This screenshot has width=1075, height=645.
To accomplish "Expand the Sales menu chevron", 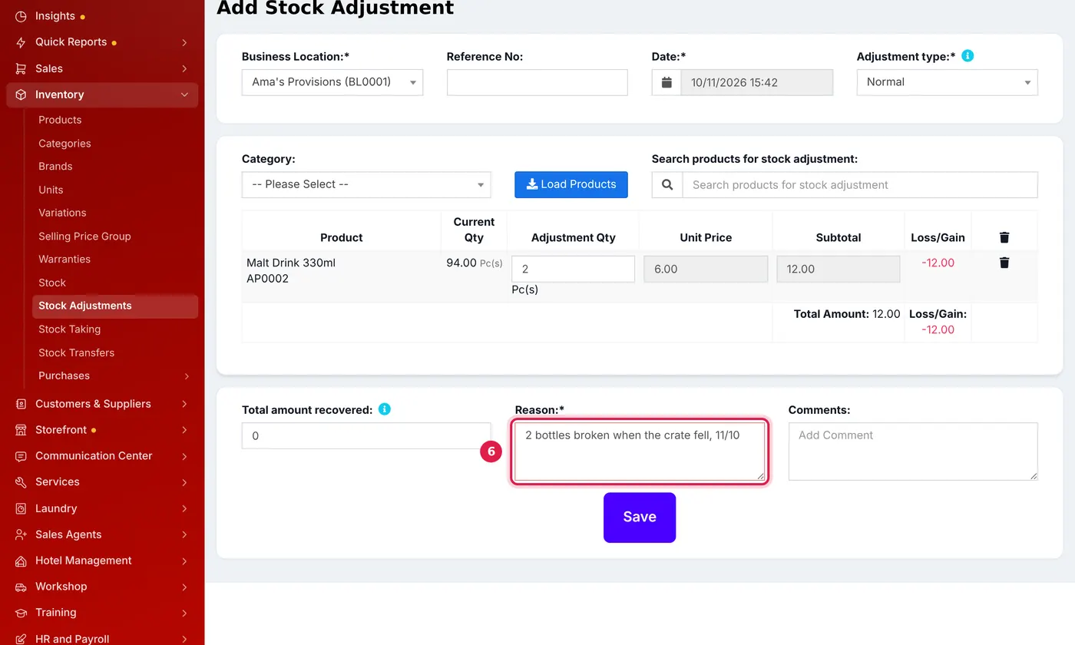I will [184, 68].
